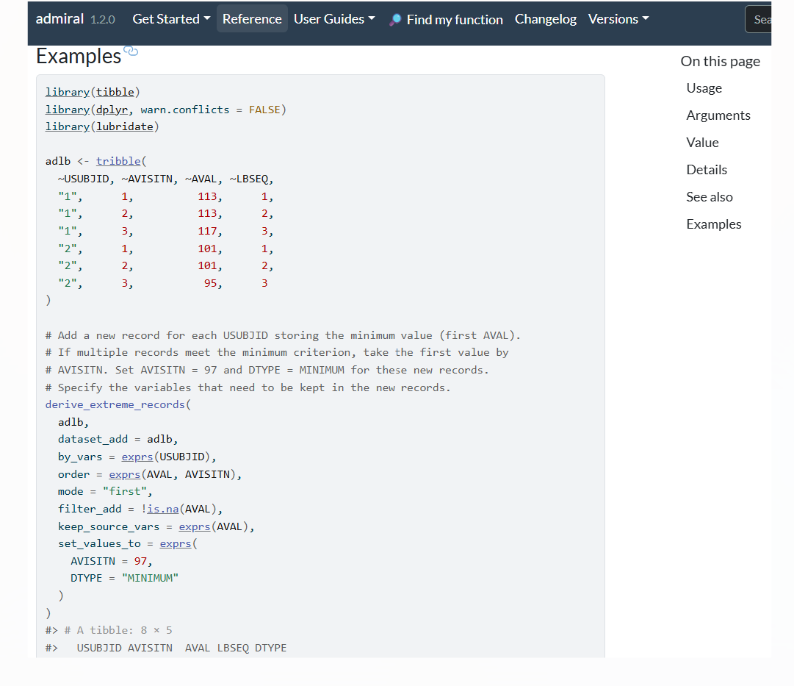Jump to Usage section in sidebar
This screenshot has height=686, width=794.
704,88
